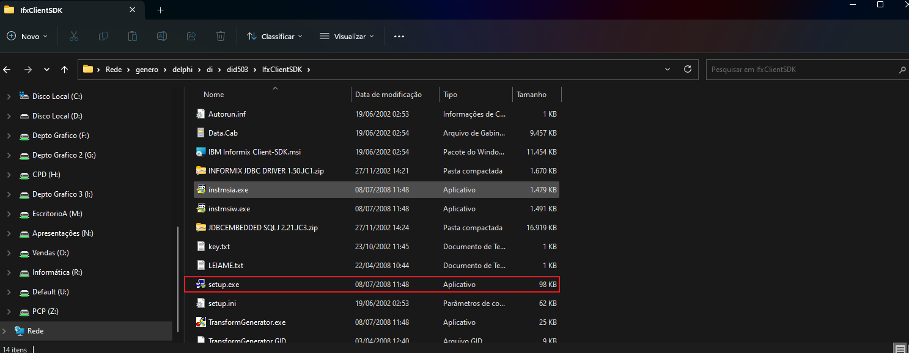
Task: Go up one folder with up arrow
Action: 64,70
